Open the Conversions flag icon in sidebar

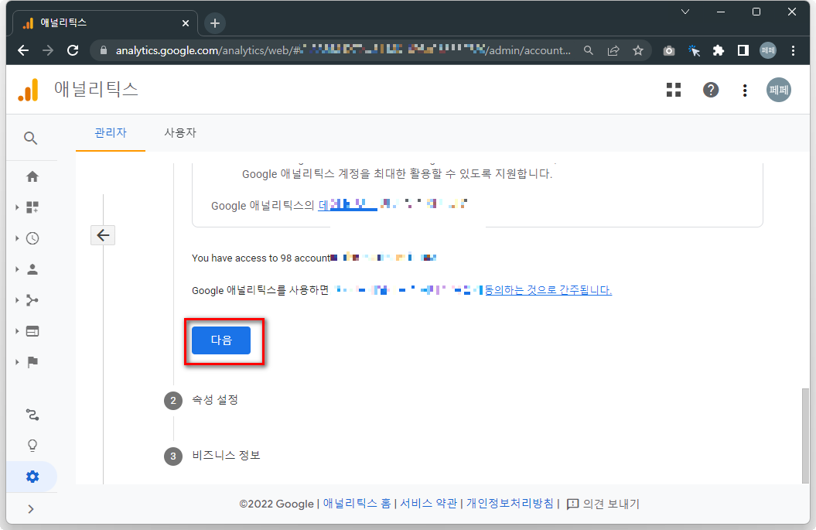click(32, 362)
